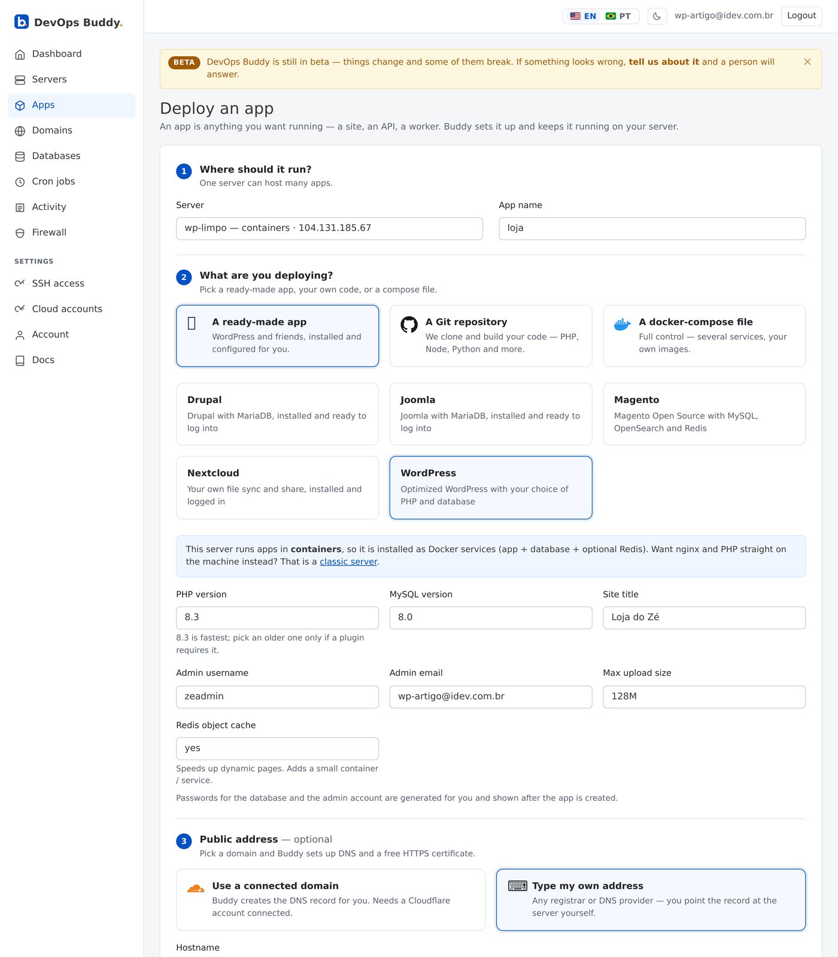Open the Redis object cache dropdown
The height and width of the screenshot is (957, 838).
278,749
